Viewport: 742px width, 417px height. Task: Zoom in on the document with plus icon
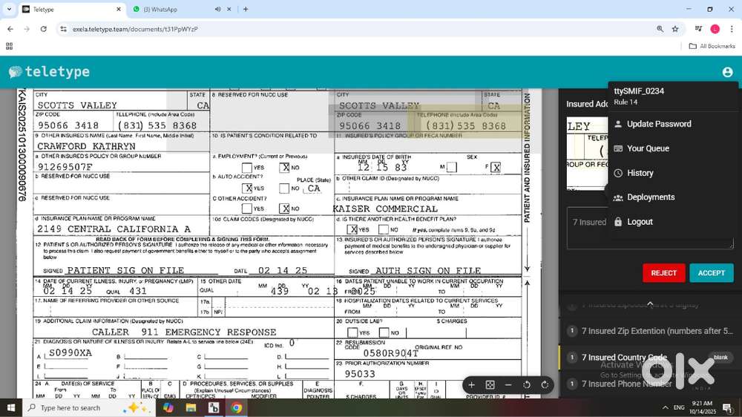point(472,385)
